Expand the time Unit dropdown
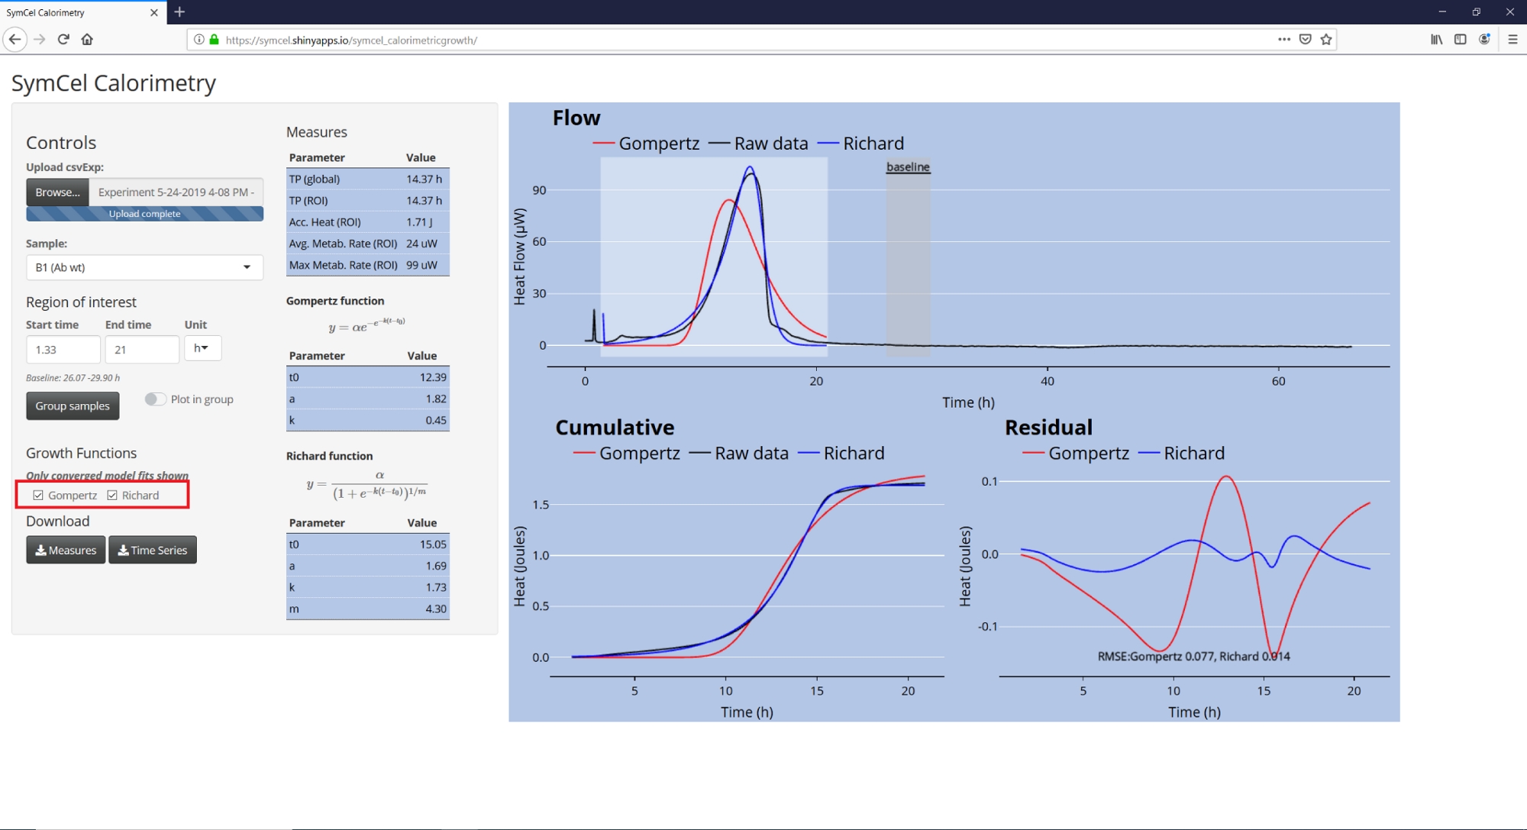This screenshot has height=830, width=1527. pyautogui.click(x=202, y=348)
